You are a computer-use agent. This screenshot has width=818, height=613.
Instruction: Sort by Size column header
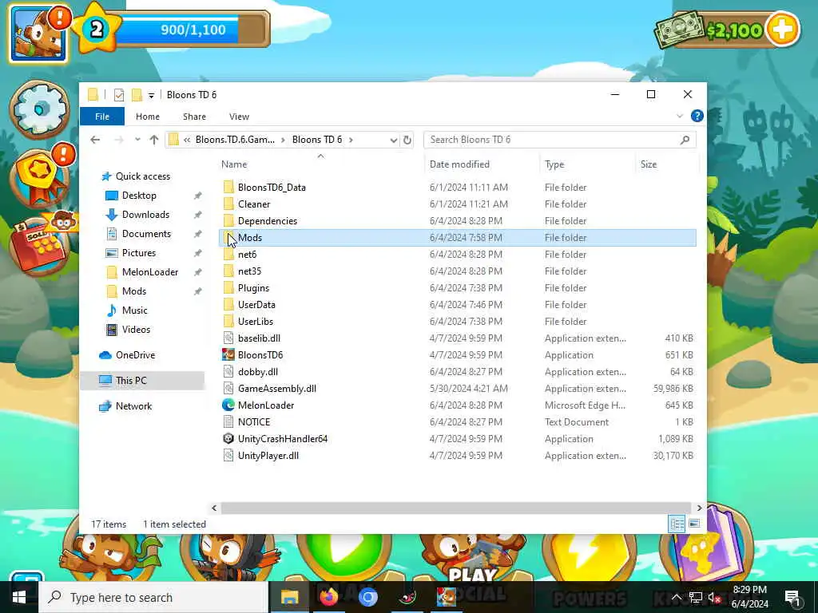649,164
